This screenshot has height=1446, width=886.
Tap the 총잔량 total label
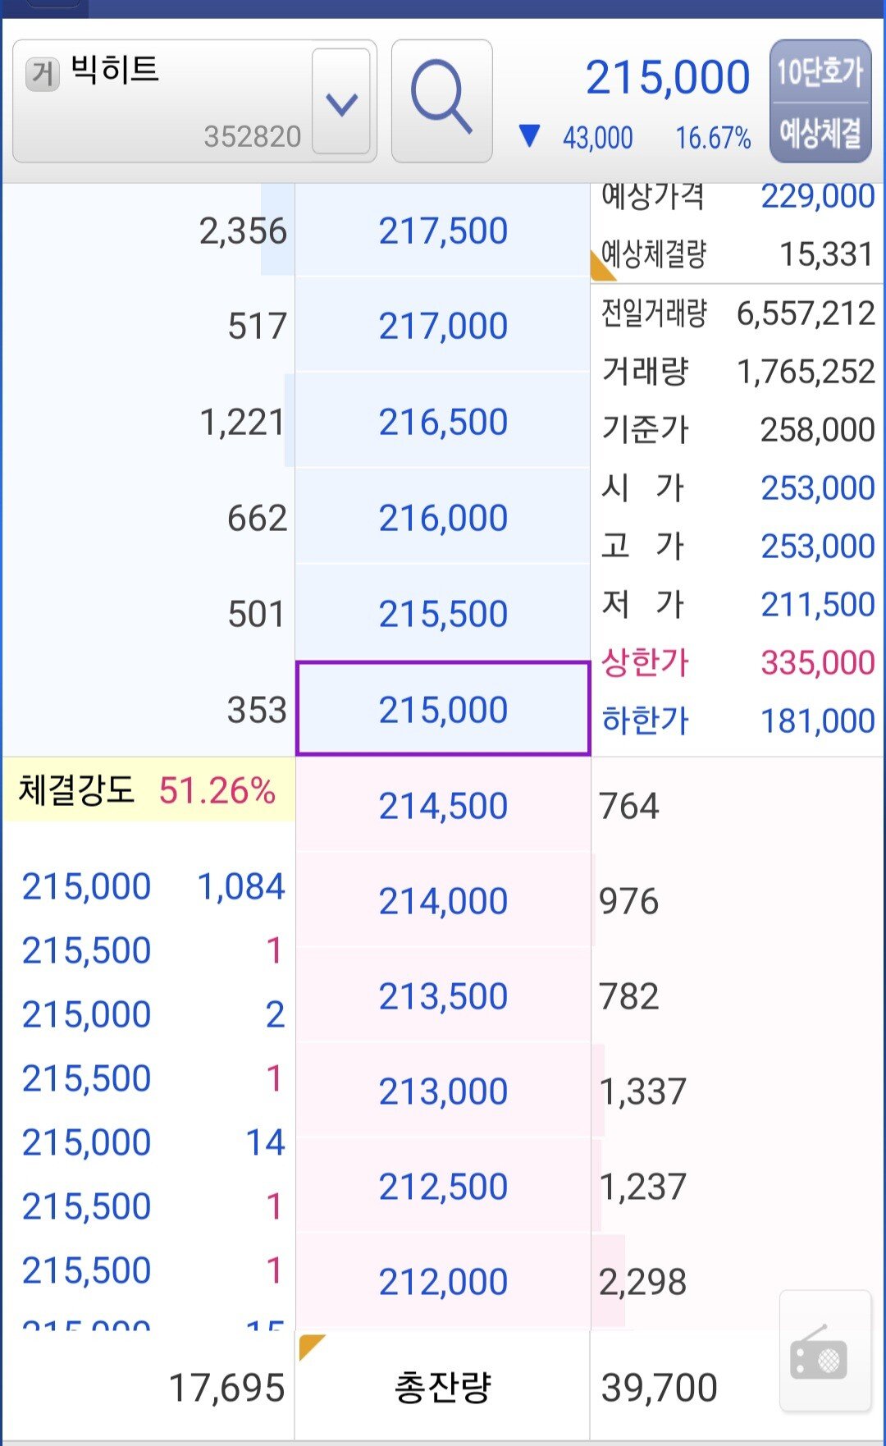coord(443,1388)
